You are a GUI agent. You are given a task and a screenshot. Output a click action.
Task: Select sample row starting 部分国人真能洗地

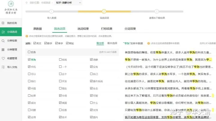(168, 103)
